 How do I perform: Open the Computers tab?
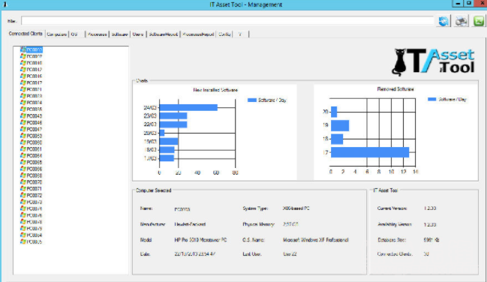pos(56,34)
